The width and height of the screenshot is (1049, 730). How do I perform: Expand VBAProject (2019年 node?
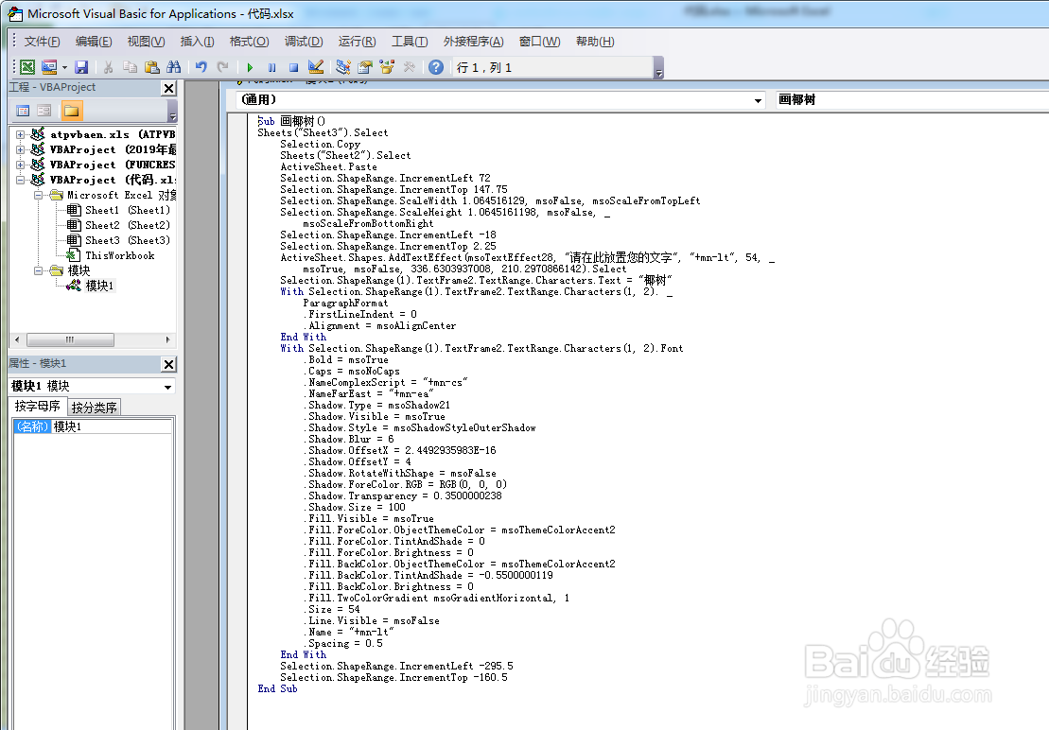(x=20, y=149)
